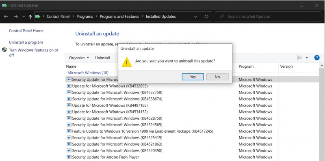Viewport: 325px width, 161px height.
Task: Maximize the Installed Updates window
Action: [301, 5]
